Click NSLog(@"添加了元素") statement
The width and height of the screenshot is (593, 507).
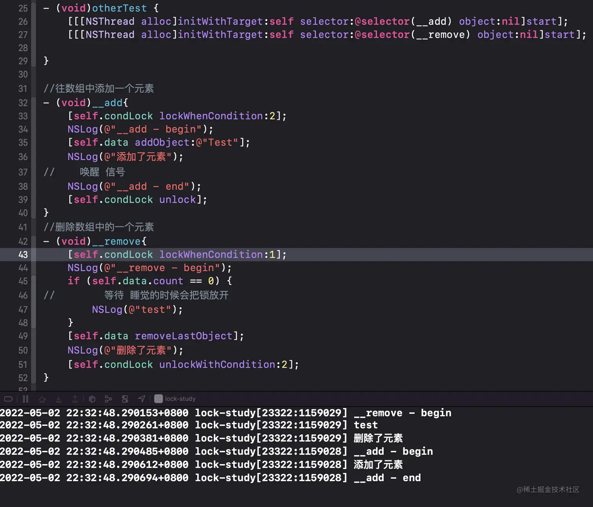tap(126, 157)
